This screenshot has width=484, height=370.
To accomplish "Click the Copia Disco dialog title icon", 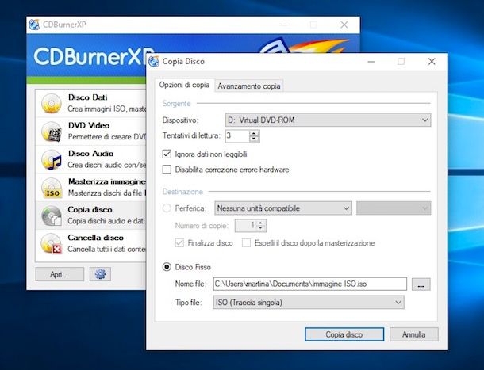I will [x=154, y=61].
